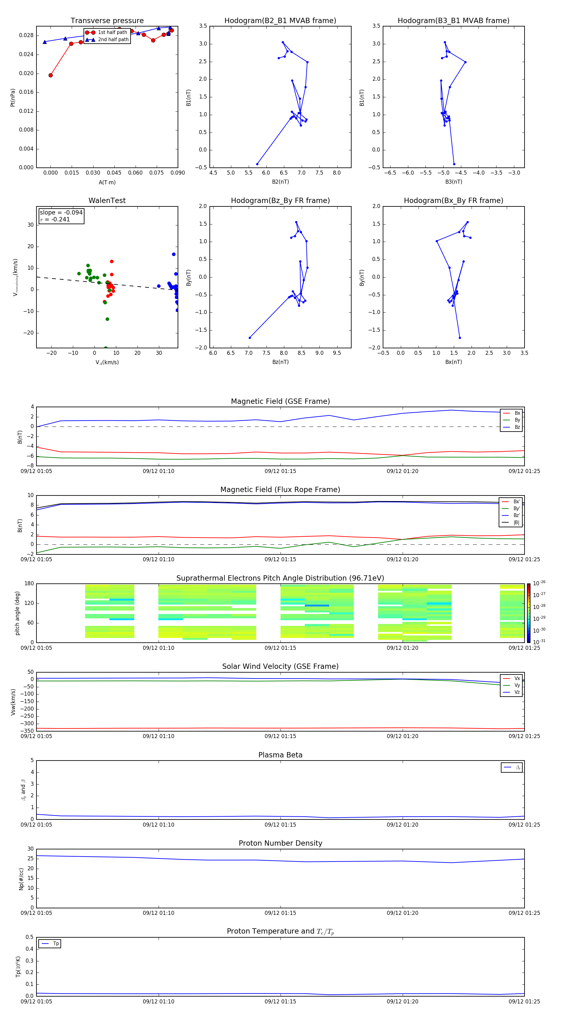Click the 'B2(nT)' x-axis label
Image resolution: width=561 pixels, height=1029 pixels.
(280, 182)
